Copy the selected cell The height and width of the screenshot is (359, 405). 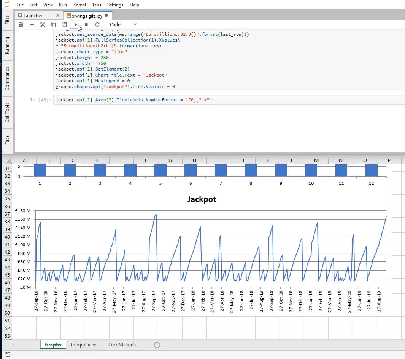click(x=54, y=25)
